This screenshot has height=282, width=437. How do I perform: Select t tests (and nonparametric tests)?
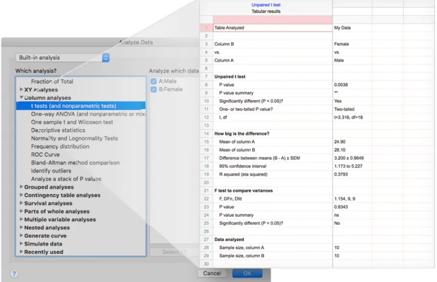[73, 106]
